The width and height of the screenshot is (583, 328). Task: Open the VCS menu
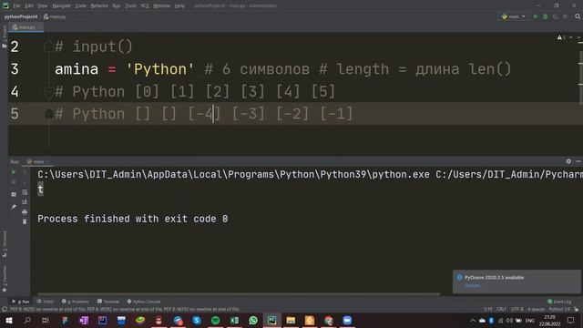pos(145,6)
